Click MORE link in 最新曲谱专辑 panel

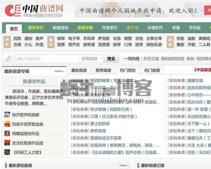click(x=59, y=71)
